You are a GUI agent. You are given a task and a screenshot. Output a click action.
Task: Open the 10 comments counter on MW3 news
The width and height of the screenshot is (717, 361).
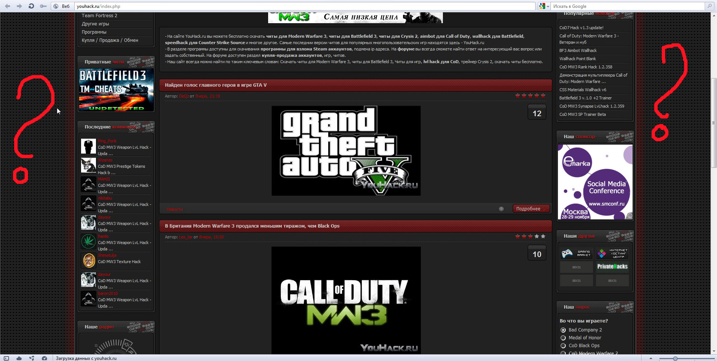537,254
